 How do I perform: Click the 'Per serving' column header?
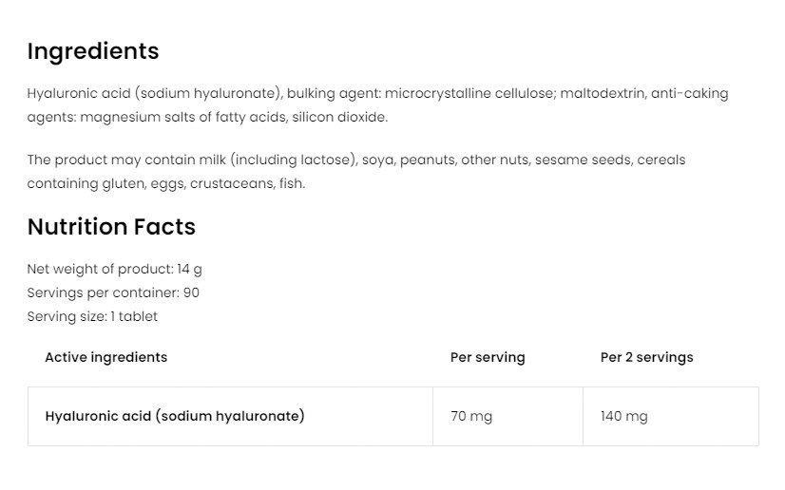coord(488,358)
